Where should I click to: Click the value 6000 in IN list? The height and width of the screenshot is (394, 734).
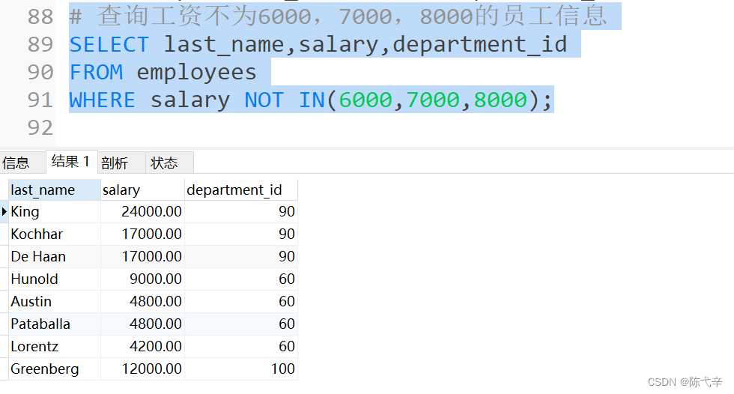366,100
